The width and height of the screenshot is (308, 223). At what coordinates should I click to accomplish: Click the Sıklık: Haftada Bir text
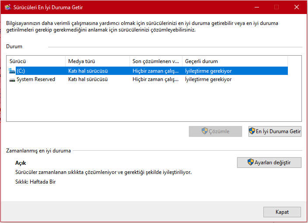click(x=35, y=182)
